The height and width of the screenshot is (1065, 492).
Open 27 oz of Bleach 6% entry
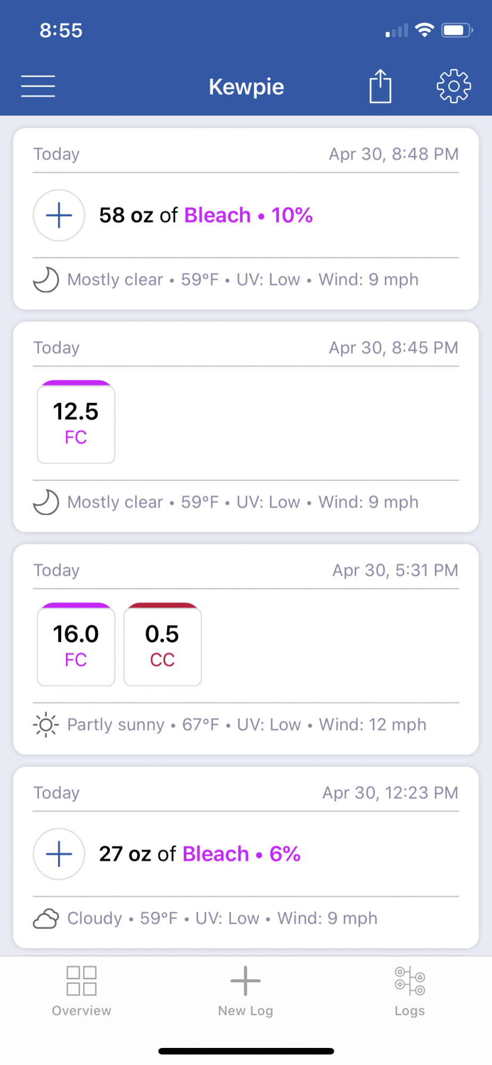pyautogui.click(x=200, y=854)
